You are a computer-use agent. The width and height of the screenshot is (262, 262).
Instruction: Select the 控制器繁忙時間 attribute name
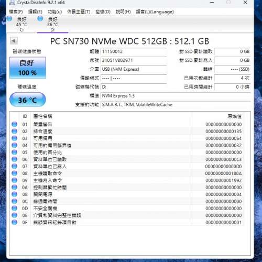[50, 187]
